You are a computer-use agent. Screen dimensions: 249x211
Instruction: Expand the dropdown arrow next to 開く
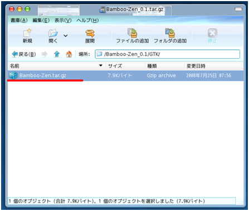coord(66,35)
